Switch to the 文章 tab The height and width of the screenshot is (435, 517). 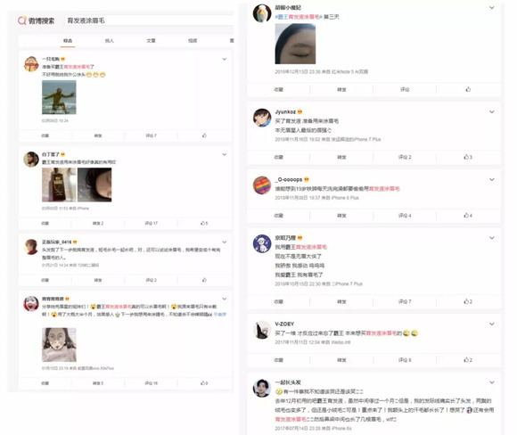[151, 41]
